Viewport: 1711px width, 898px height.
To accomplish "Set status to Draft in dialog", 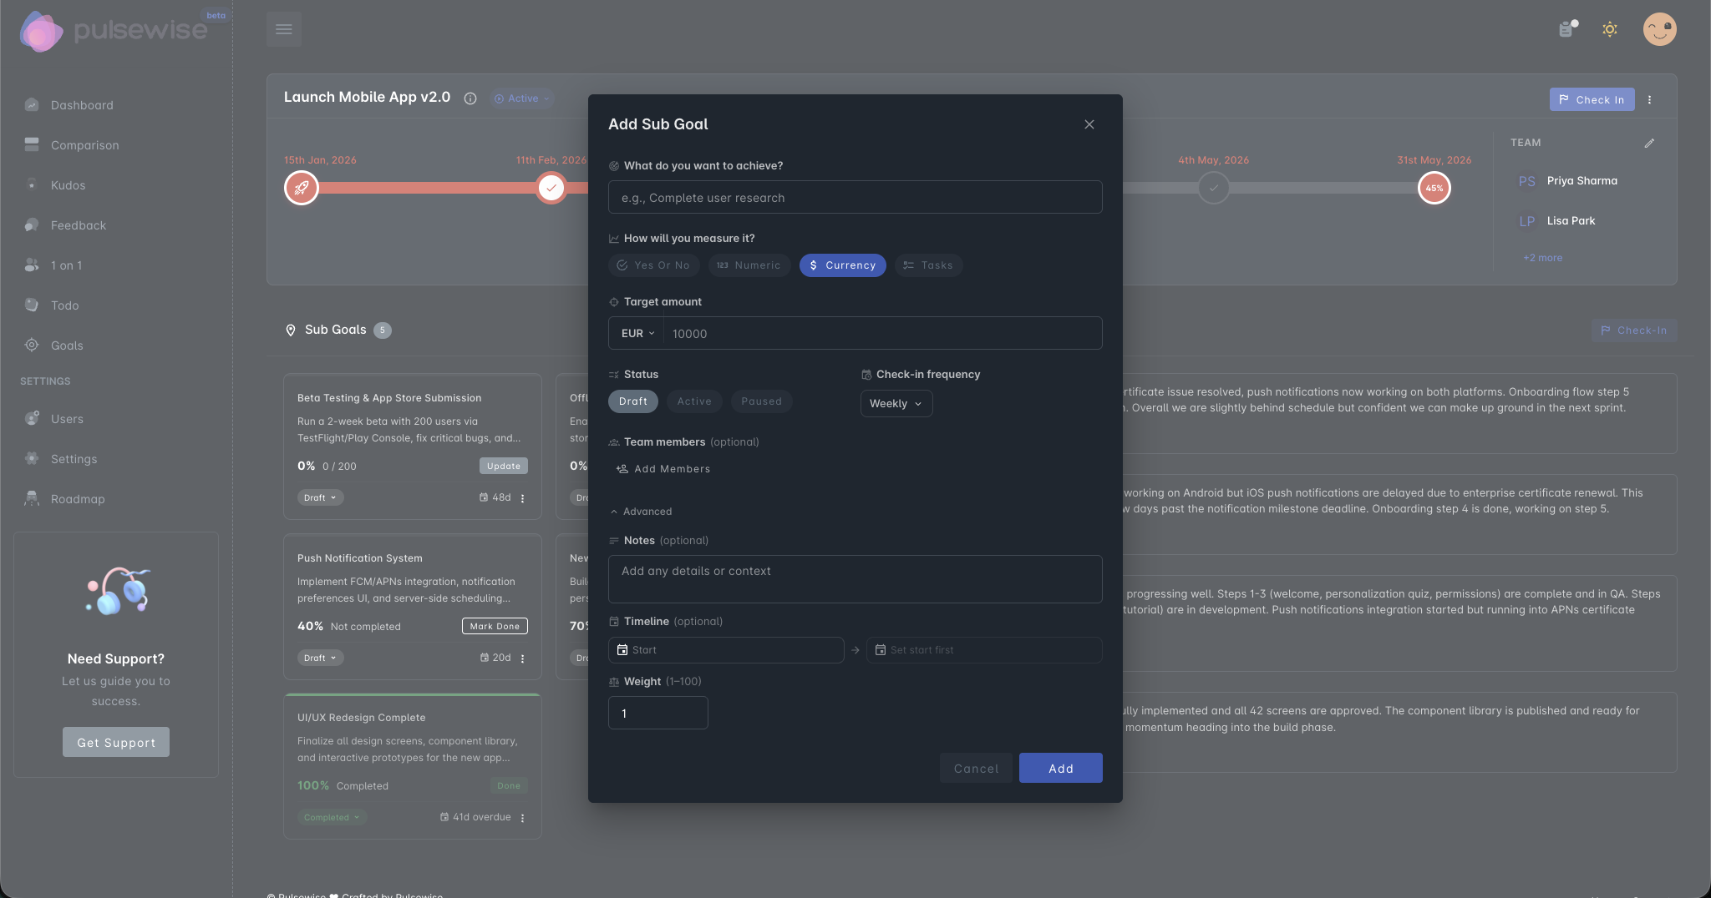I will tap(633, 401).
